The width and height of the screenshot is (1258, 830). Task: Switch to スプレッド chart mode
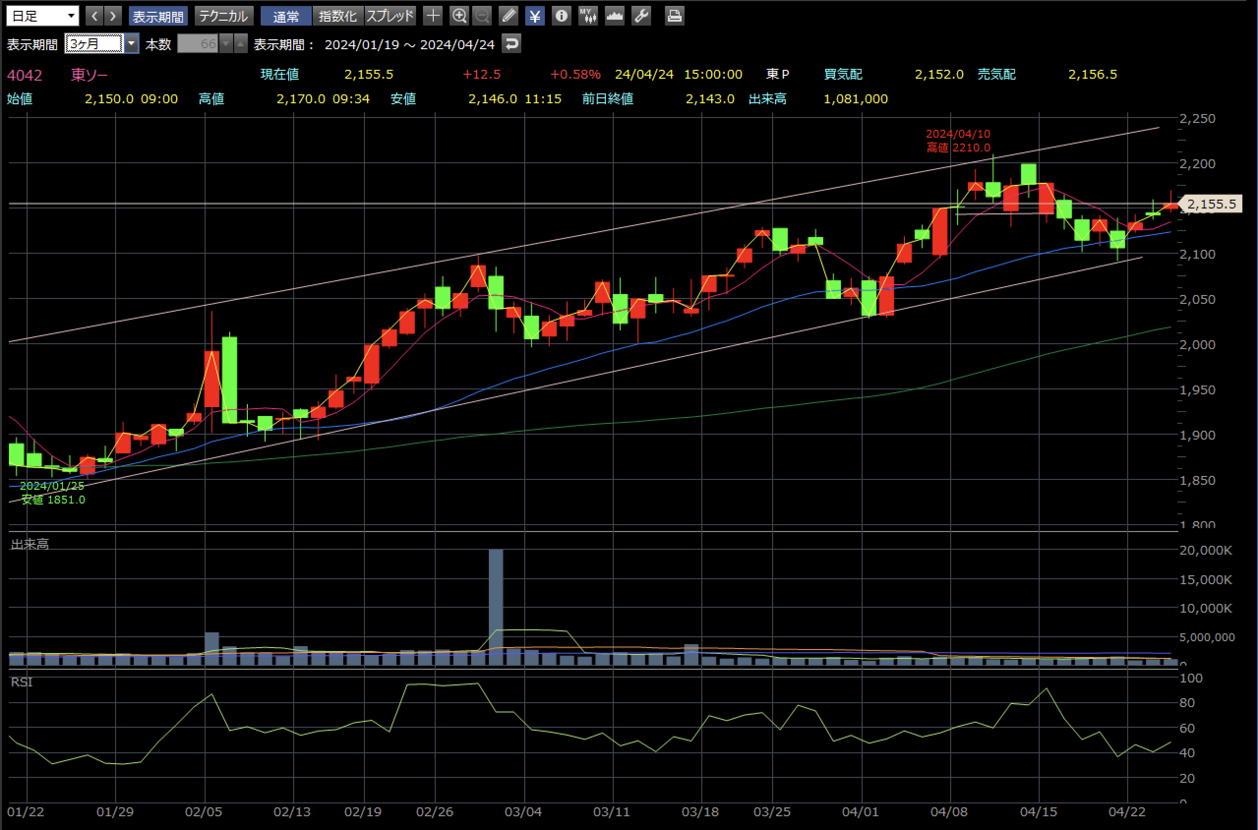tap(390, 16)
